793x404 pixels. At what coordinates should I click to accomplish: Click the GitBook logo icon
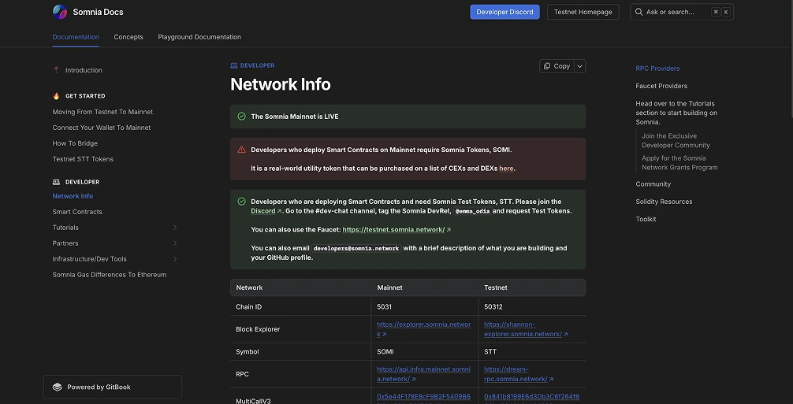(57, 387)
